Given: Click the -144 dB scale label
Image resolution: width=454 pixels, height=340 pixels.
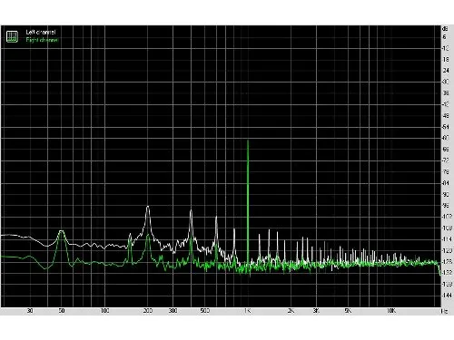Looking at the screenshot, I should [447, 295].
